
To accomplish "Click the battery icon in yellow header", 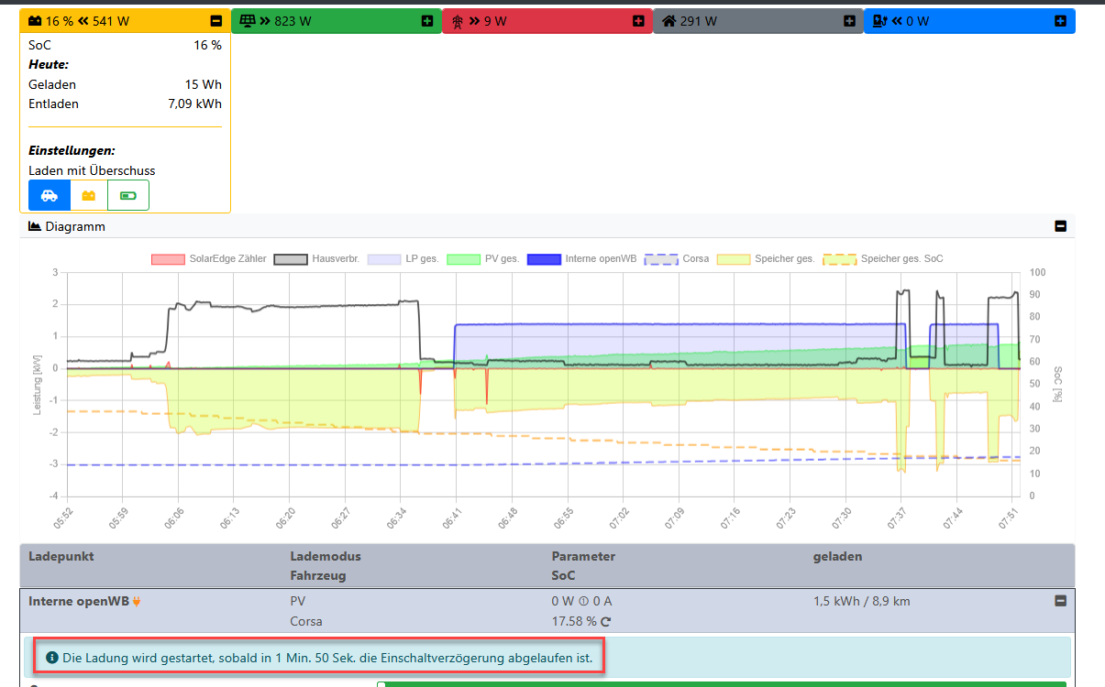I will click(x=34, y=21).
